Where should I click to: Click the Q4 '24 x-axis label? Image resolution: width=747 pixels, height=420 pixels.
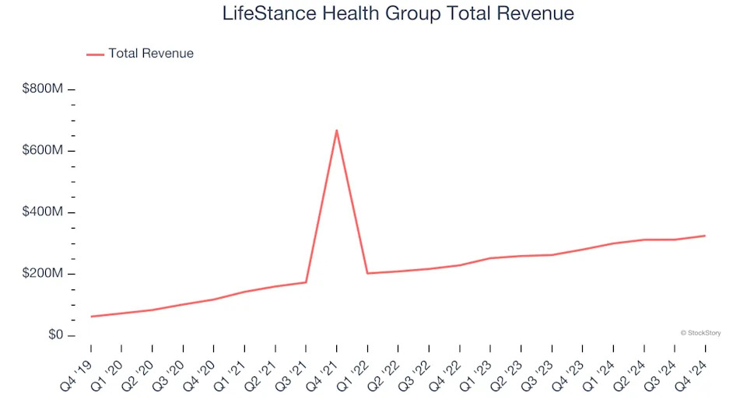690,376
